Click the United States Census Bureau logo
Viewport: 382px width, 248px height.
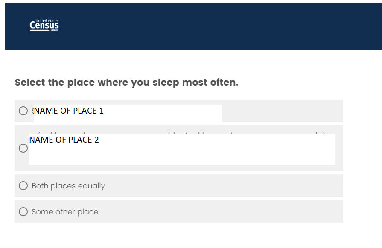coord(44,26)
